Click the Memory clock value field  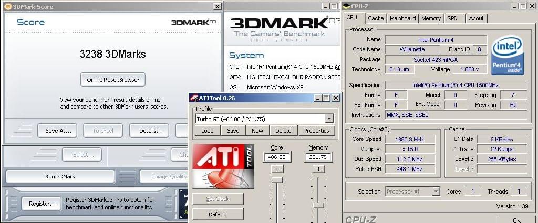point(318,157)
